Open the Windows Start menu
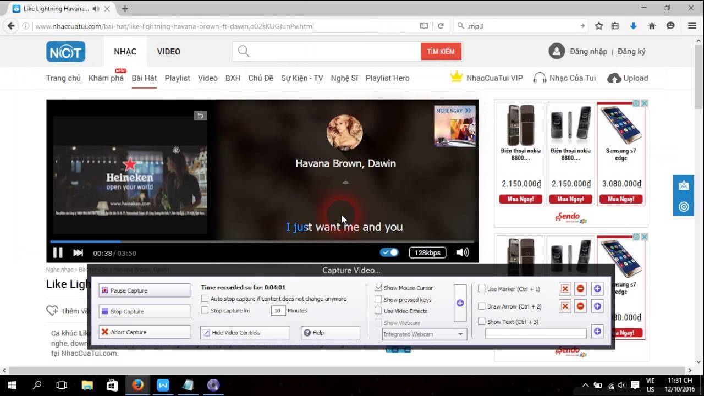This screenshot has height=396, width=704. tap(12, 385)
